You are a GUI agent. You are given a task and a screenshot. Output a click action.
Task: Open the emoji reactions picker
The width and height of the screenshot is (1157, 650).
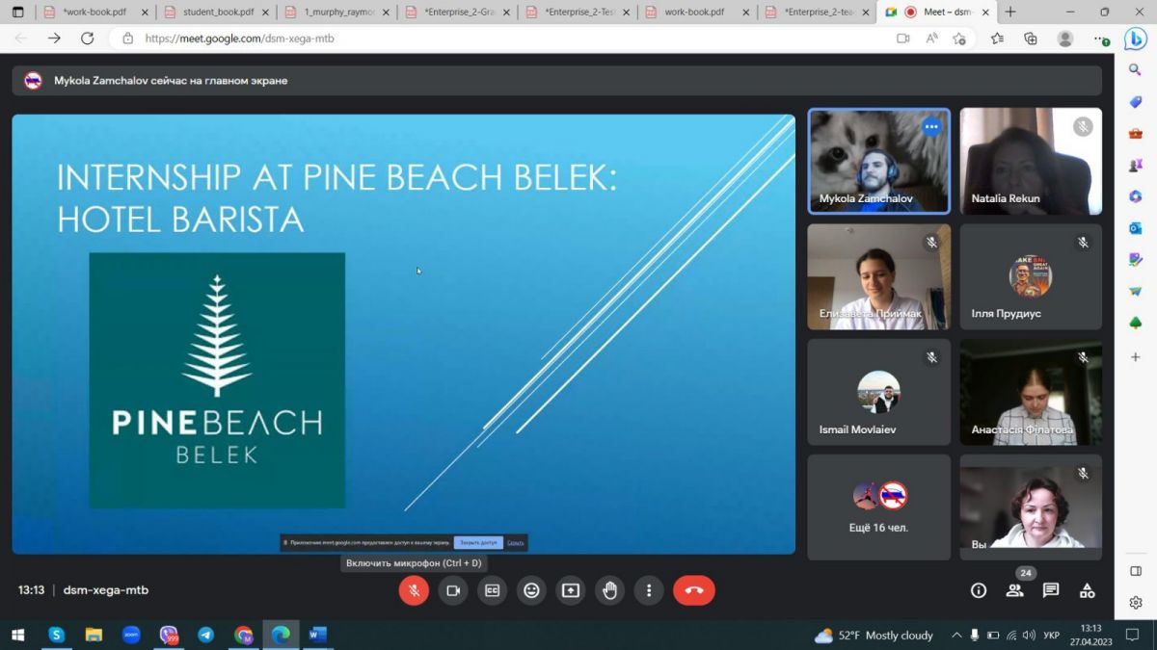pyautogui.click(x=531, y=590)
